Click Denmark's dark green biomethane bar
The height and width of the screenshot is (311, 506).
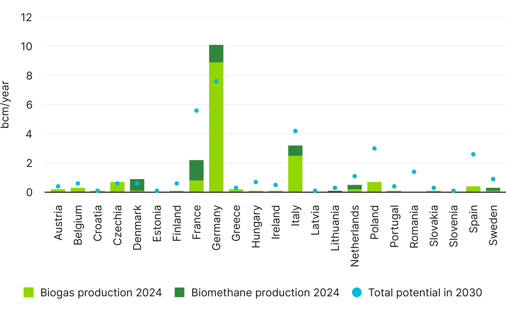tap(137, 185)
